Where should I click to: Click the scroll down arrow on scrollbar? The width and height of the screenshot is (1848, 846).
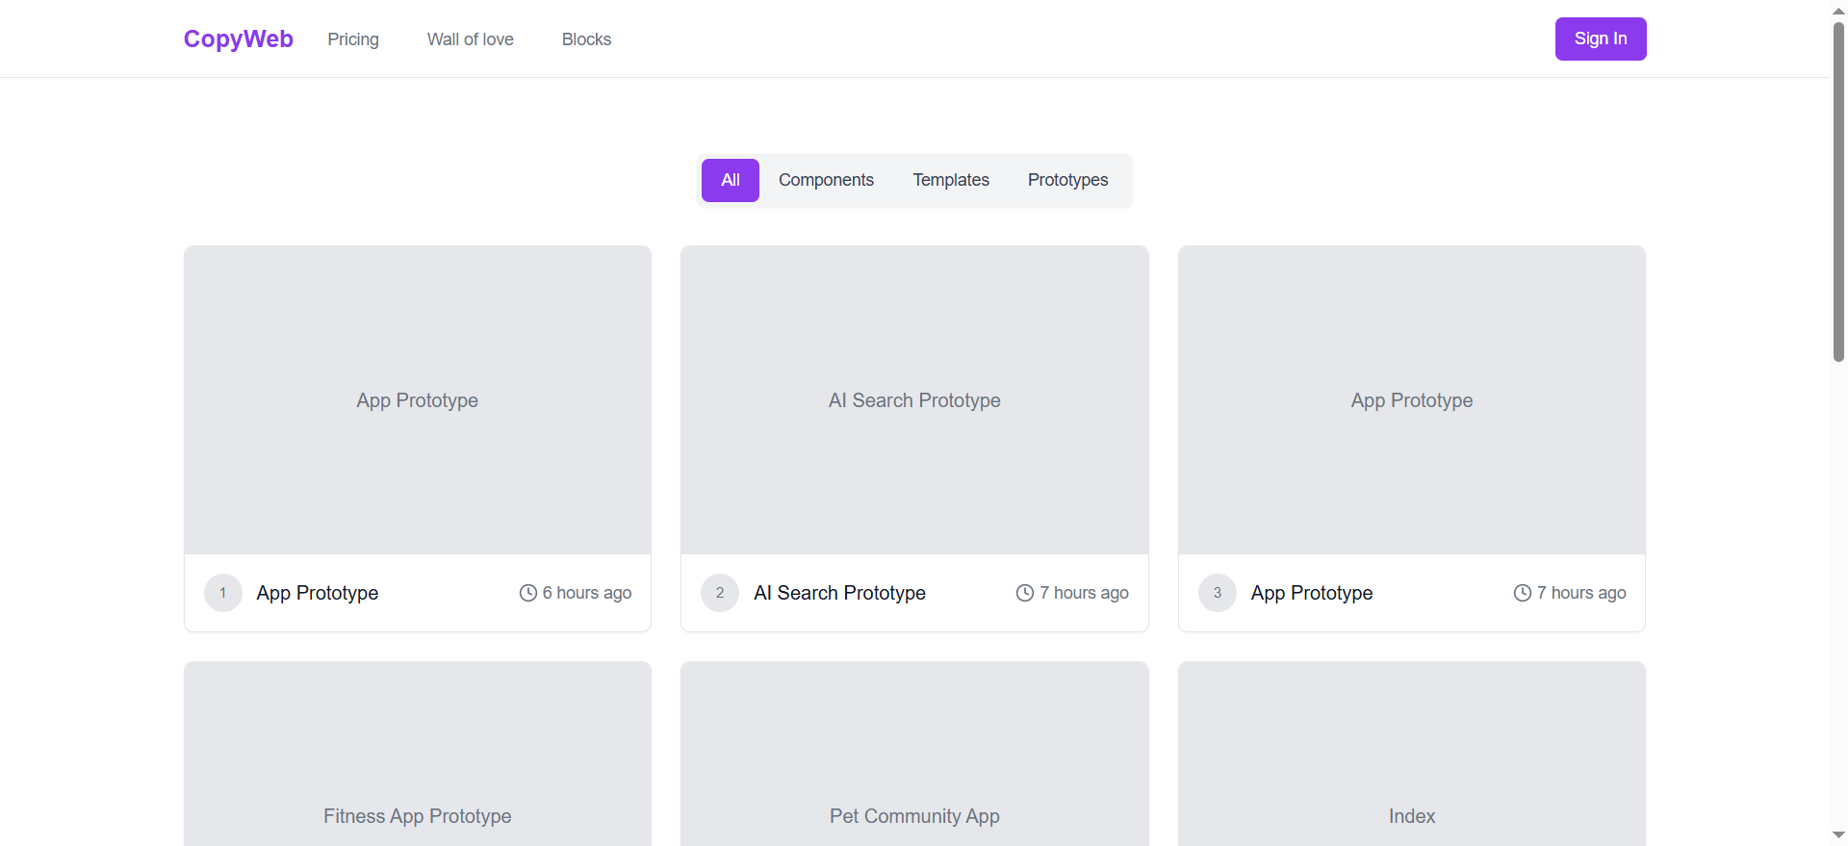pos(1838,835)
